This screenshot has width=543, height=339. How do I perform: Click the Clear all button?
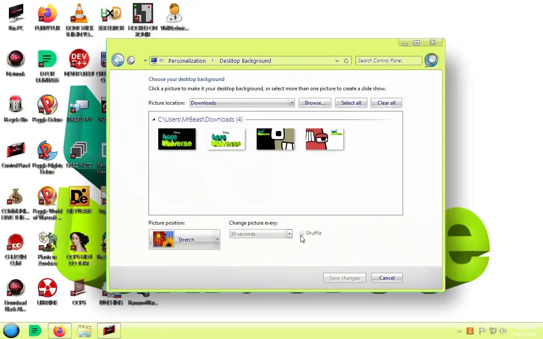[x=386, y=103]
